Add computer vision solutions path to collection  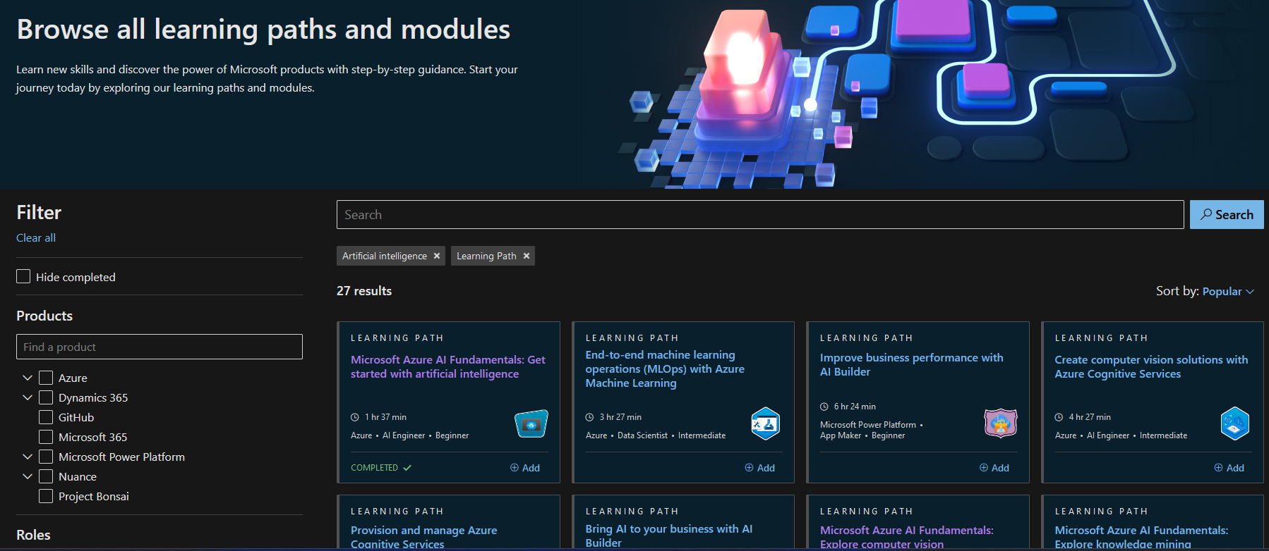(x=1229, y=468)
